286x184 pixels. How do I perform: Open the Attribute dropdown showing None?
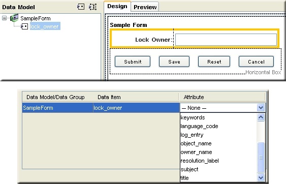tap(261, 108)
